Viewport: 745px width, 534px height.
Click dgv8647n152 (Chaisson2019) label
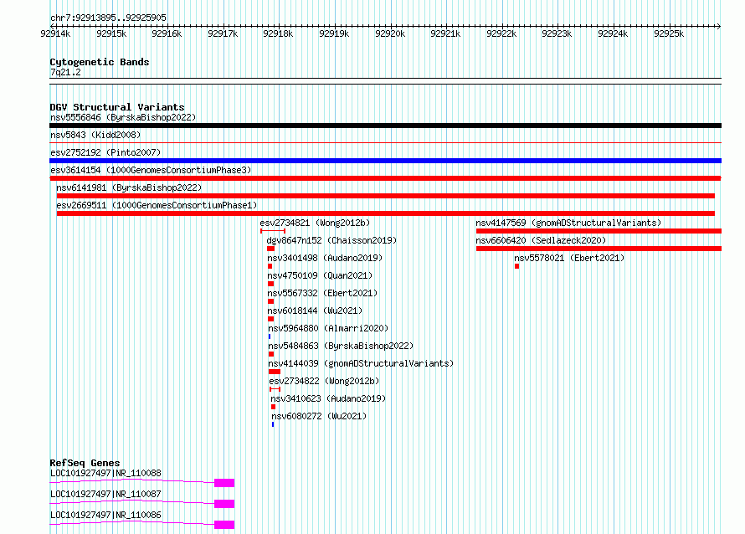tap(331, 240)
